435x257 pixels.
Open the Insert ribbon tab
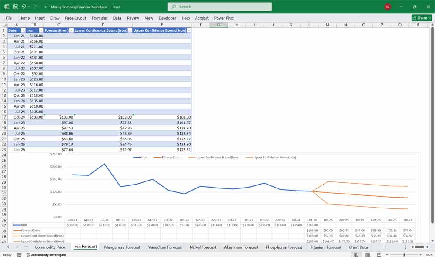click(40, 18)
